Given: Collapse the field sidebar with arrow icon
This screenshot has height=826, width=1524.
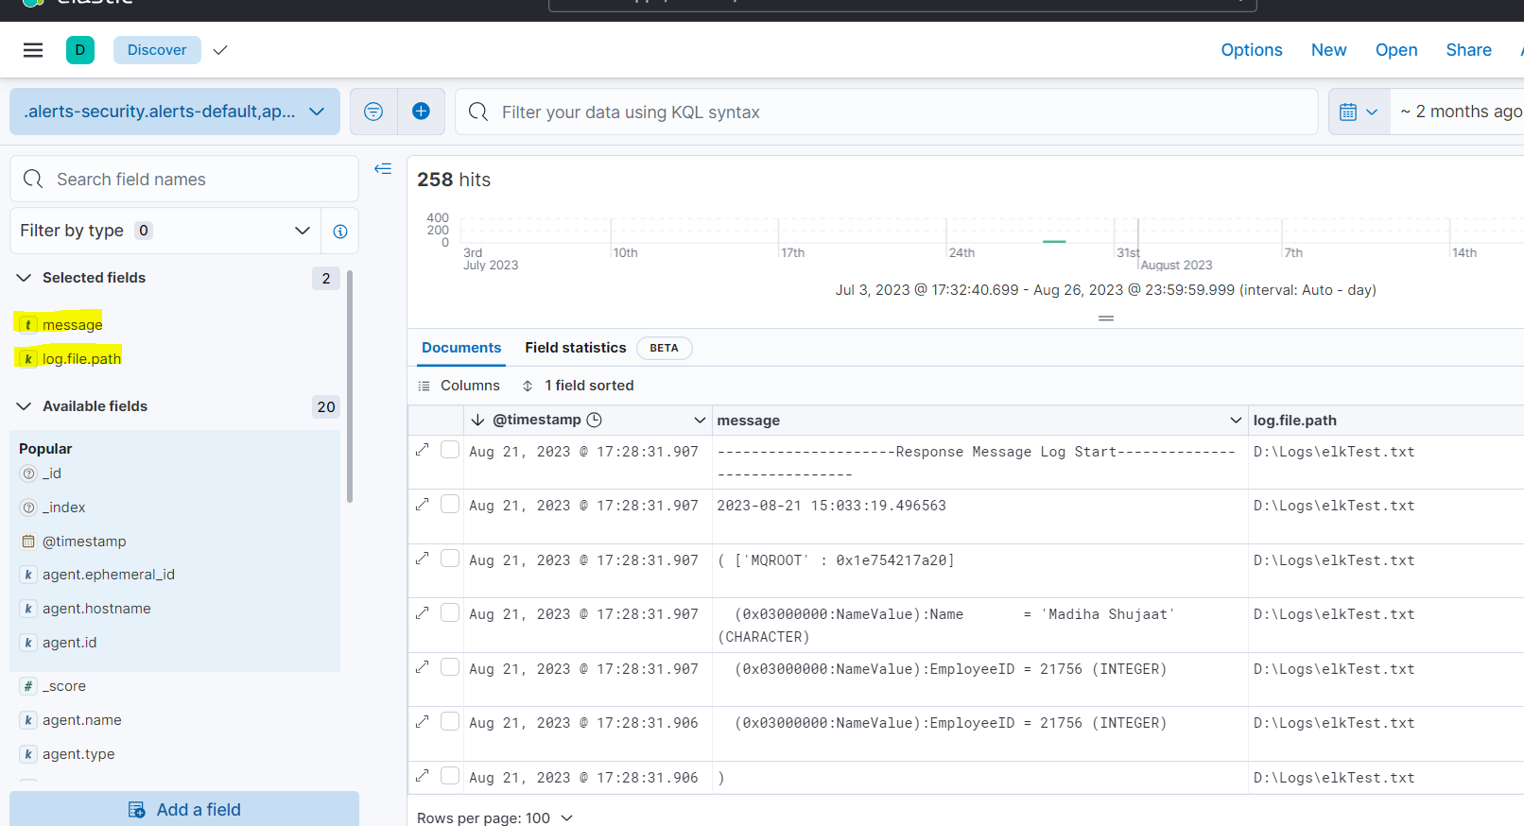Looking at the screenshot, I should [383, 169].
